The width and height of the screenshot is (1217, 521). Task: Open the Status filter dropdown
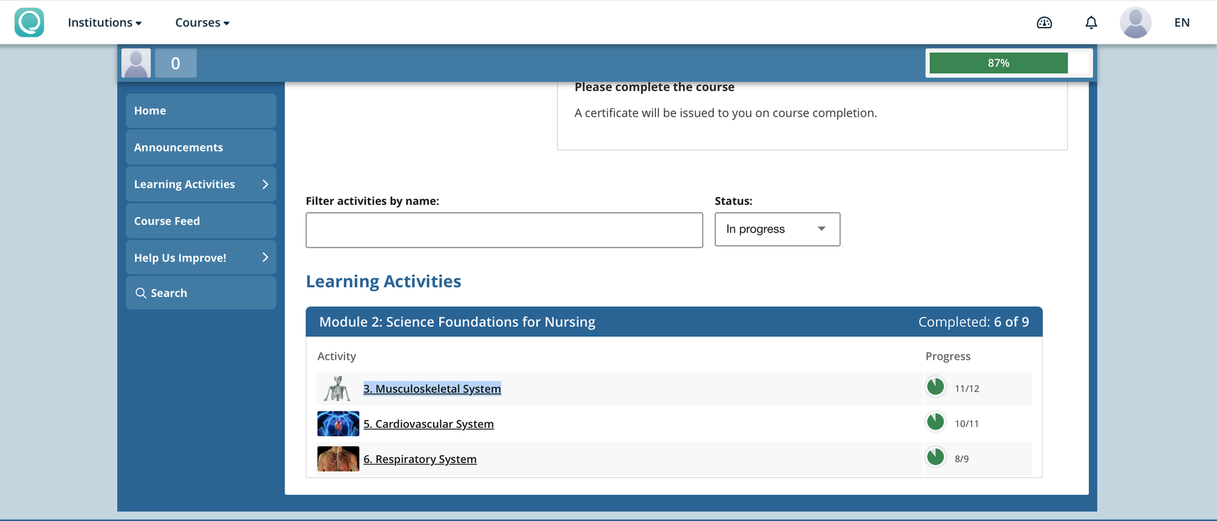[x=777, y=229]
